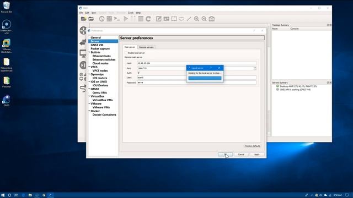Click the User input field
Screen dimensions: 353x198
pyautogui.click(x=197, y=78)
